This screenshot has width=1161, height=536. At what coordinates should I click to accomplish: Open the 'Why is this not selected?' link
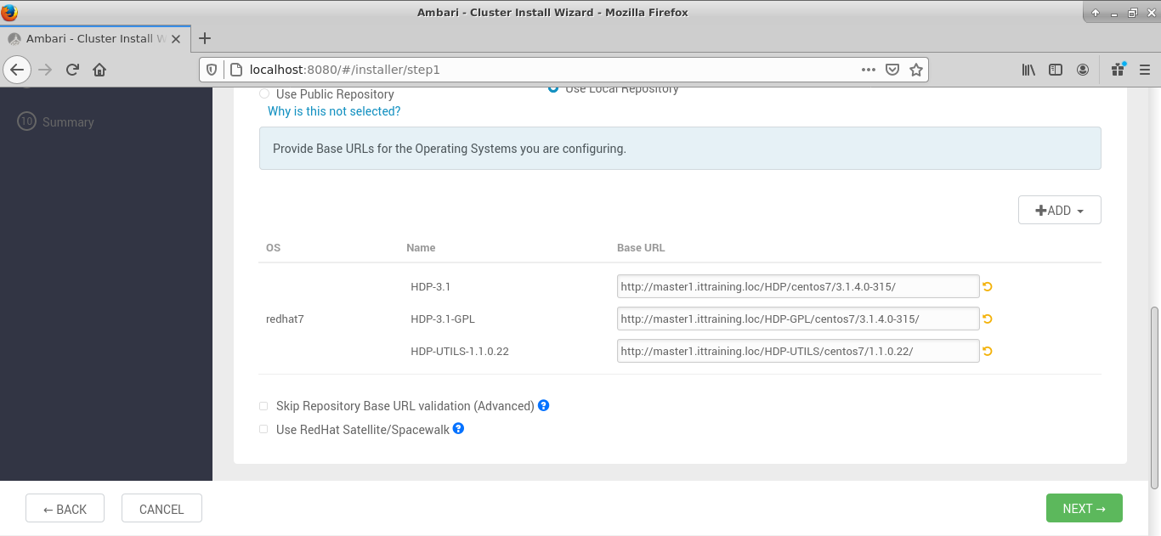tap(334, 111)
